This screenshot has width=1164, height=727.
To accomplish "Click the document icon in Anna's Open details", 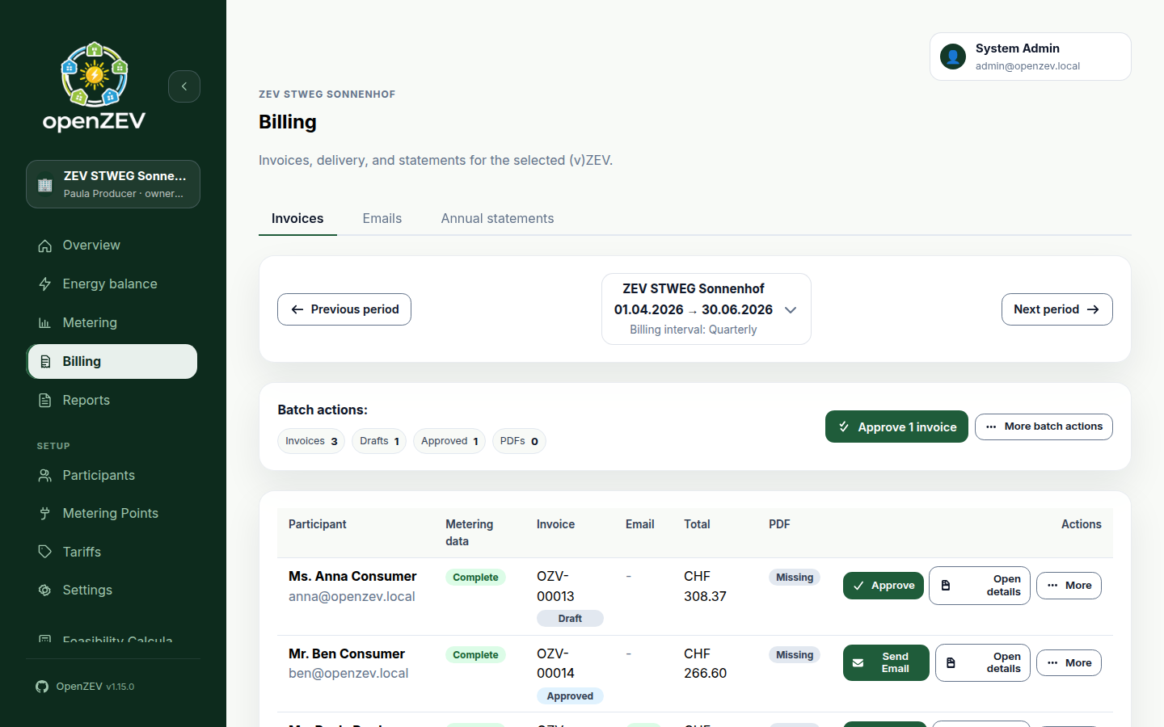I will pyautogui.click(x=946, y=586).
